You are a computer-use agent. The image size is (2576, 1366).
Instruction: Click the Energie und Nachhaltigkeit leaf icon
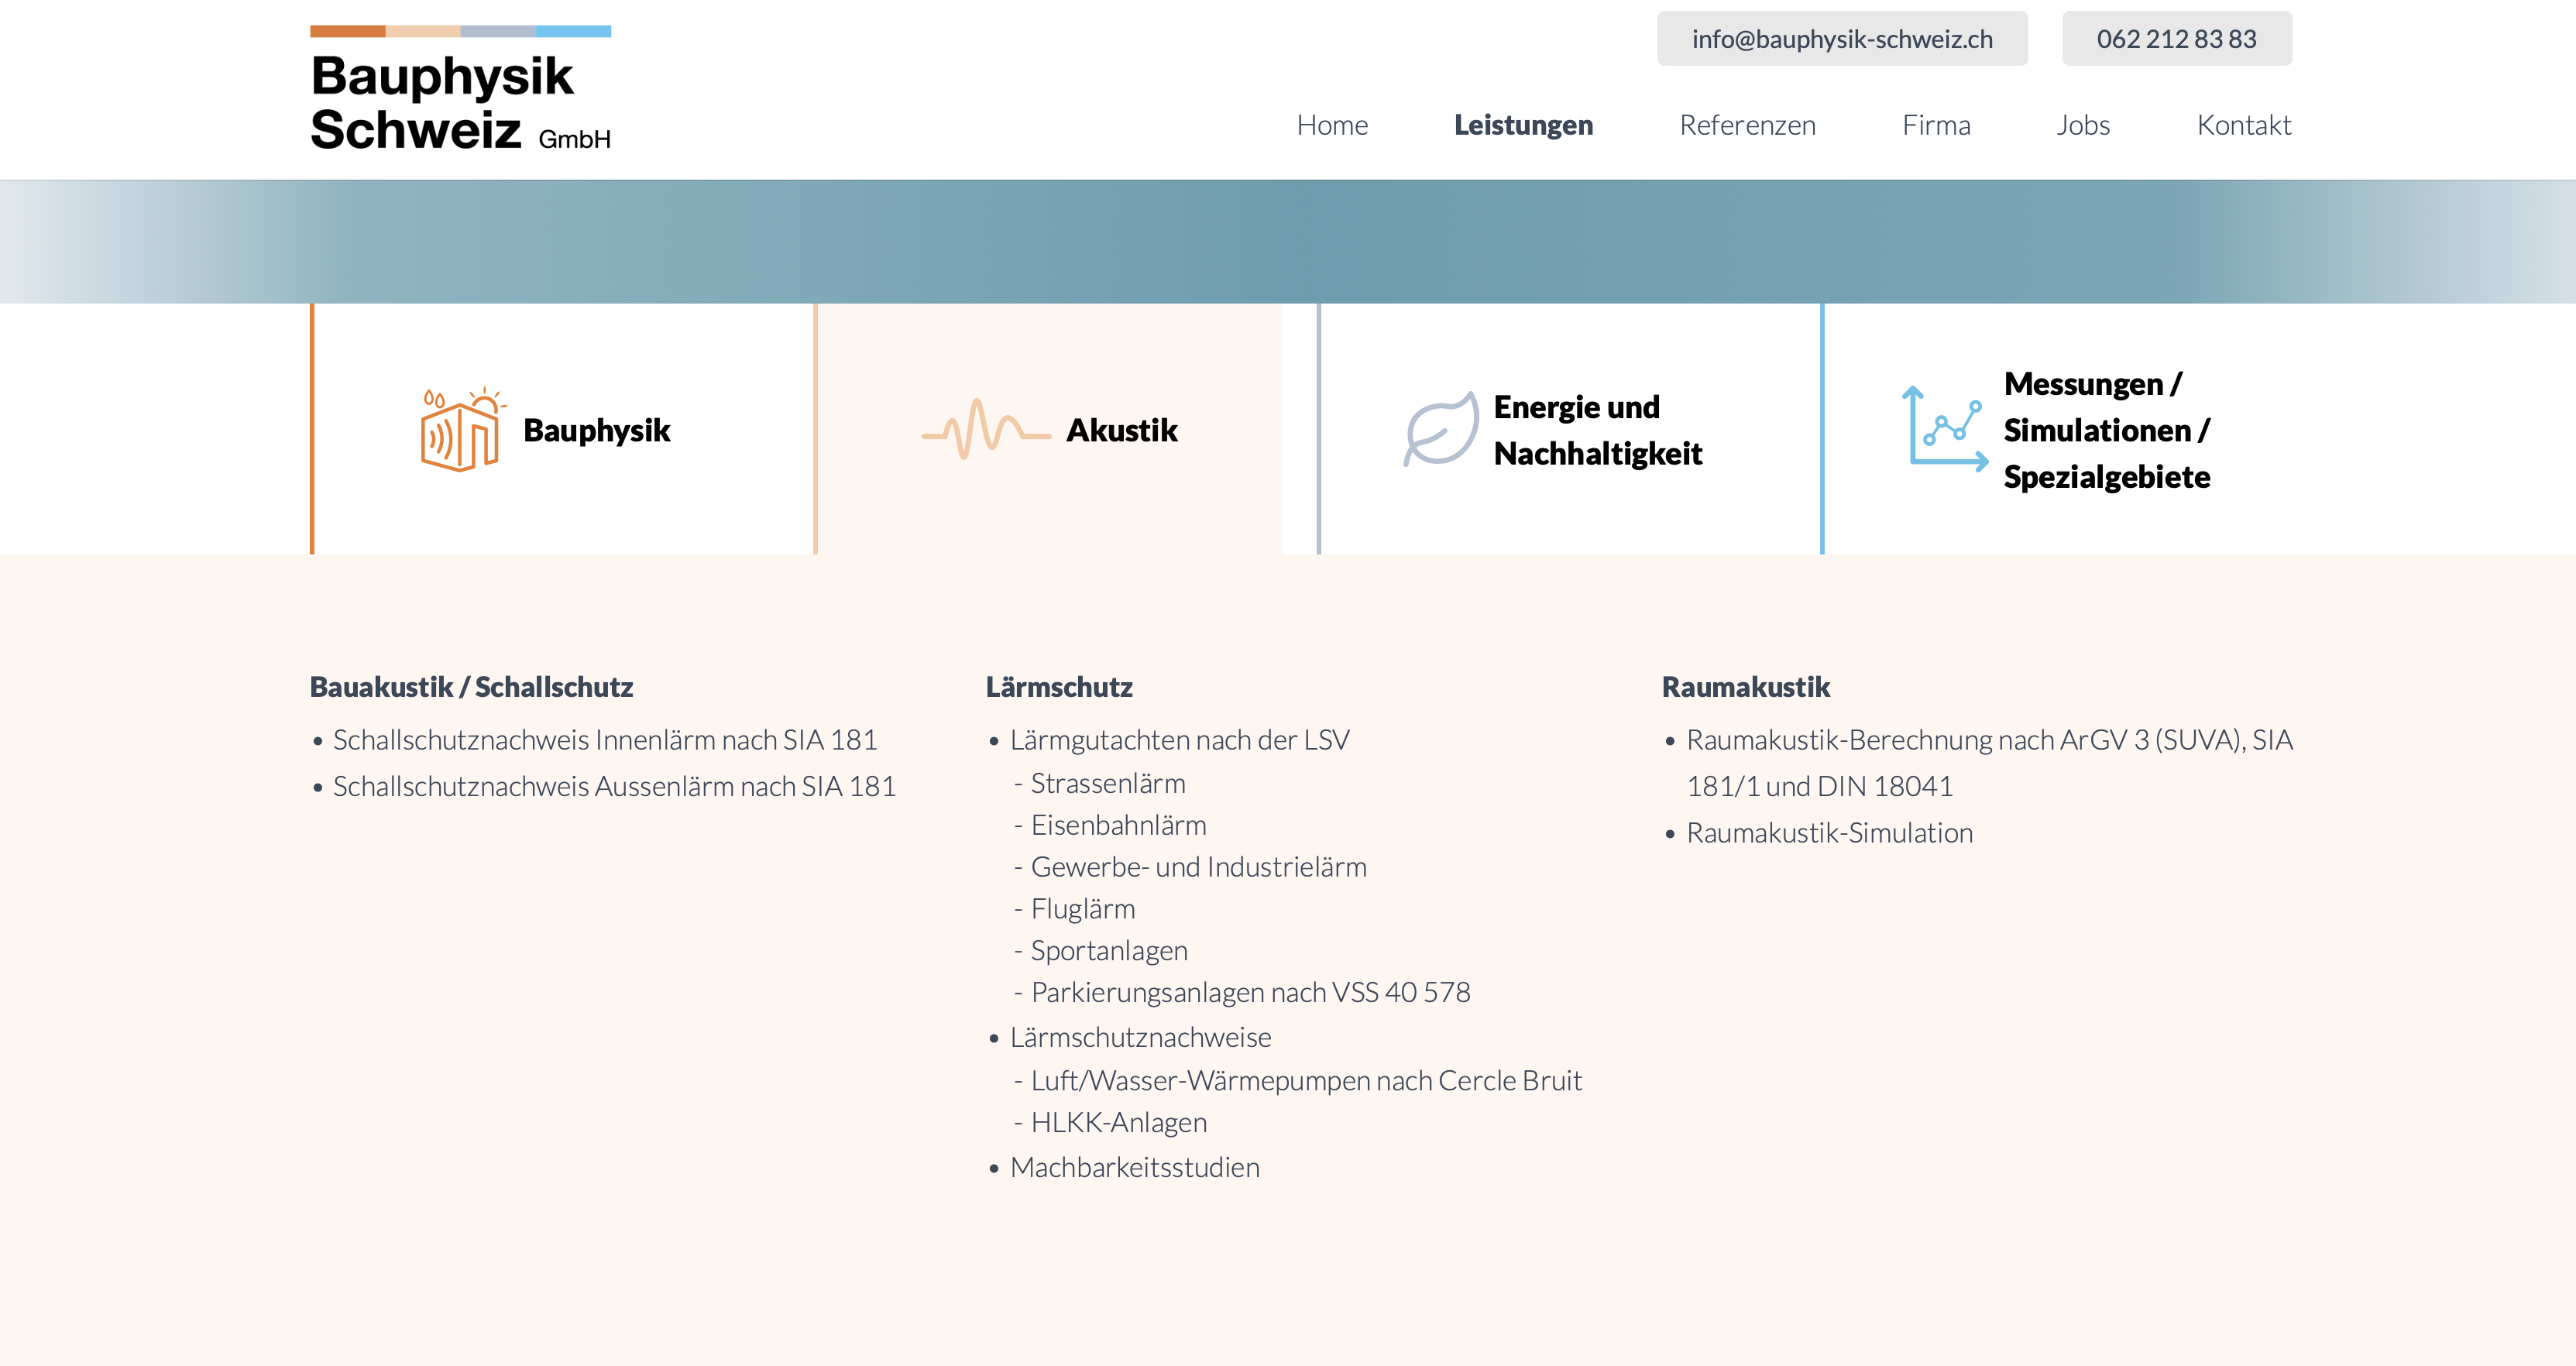(x=1440, y=429)
